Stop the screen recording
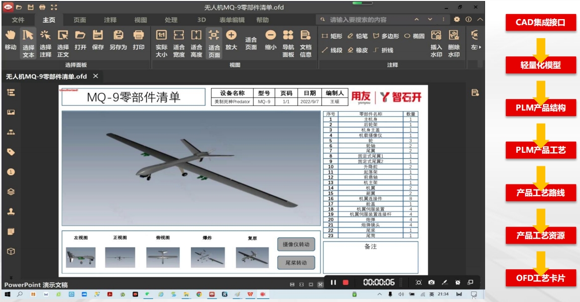 click(x=345, y=282)
